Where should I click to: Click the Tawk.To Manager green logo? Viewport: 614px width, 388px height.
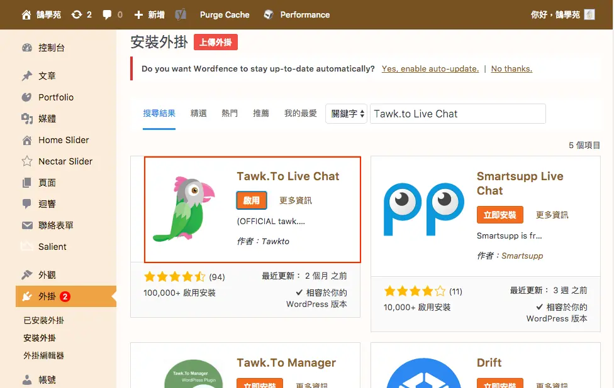point(193,374)
